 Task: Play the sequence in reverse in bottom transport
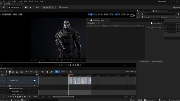[x=15, y=97]
